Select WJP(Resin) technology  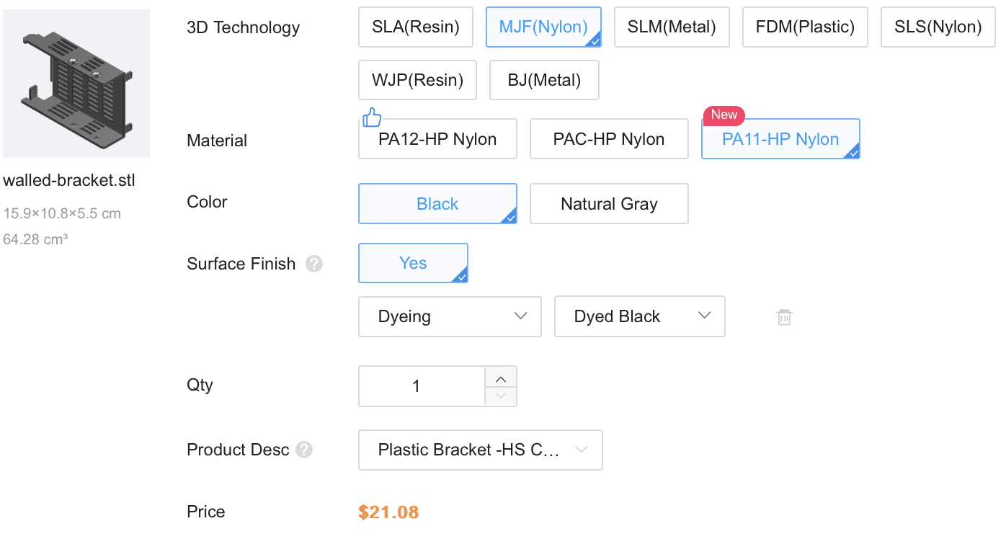417,80
